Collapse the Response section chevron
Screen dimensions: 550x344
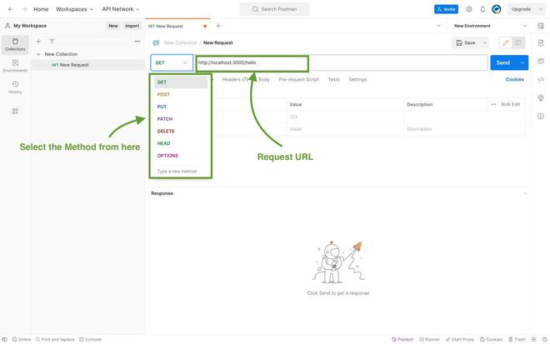point(525,193)
